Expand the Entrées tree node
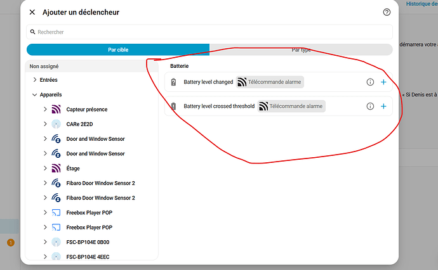The image size is (438, 270). point(35,80)
